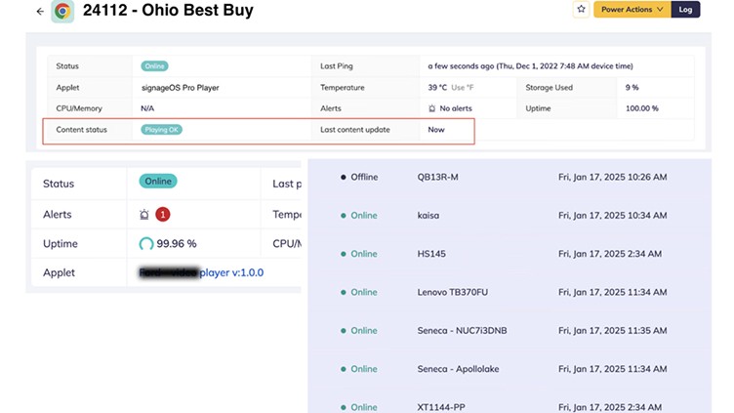
Task: Select the Lenovo TB370FU device name
Action: (452, 292)
